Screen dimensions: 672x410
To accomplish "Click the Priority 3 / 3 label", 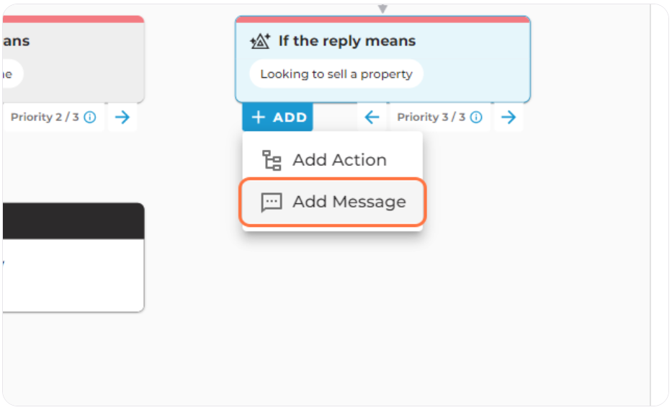I will (x=431, y=117).
